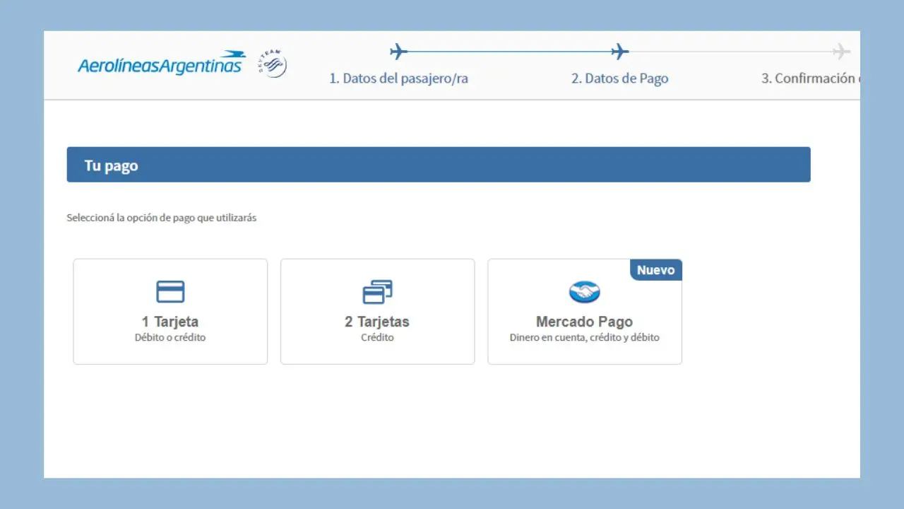Click the airplane icon above step 1
This screenshot has width=904, height=509.
[x=399, y=52]
